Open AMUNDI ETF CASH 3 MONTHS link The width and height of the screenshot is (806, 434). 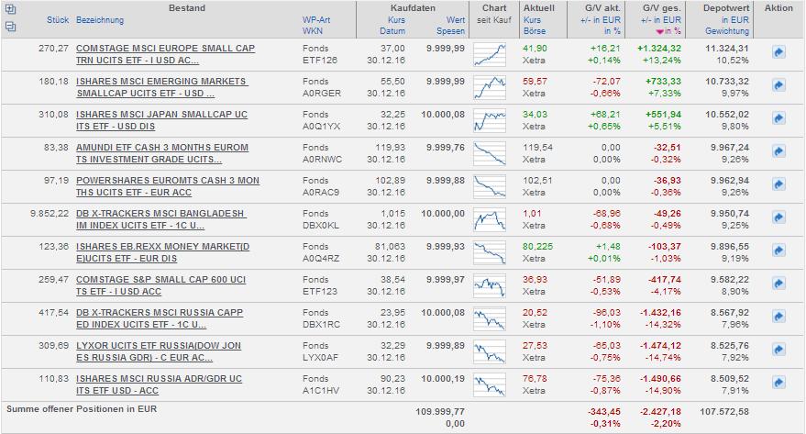[x=162, y=152]
